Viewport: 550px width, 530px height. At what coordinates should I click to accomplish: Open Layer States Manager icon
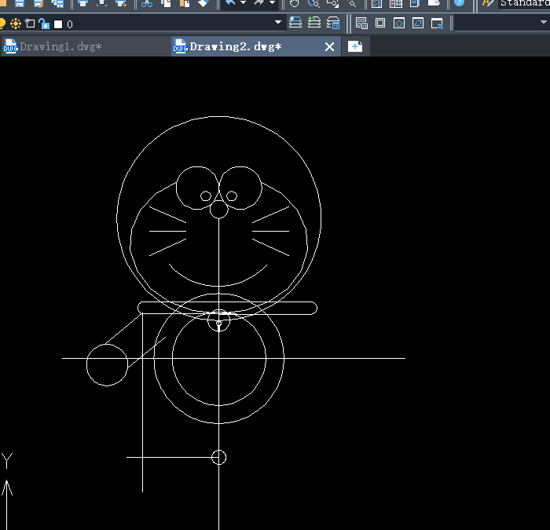[x=333, y=23]
